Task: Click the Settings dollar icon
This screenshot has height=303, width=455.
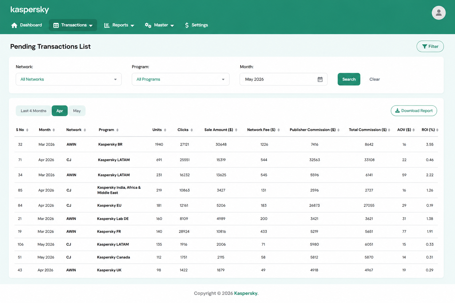Action: (187, 25)
